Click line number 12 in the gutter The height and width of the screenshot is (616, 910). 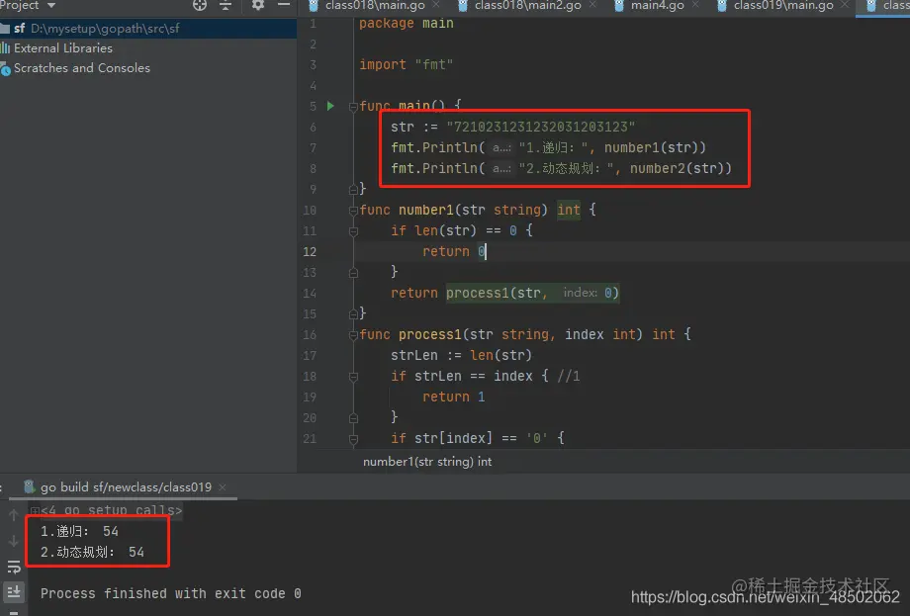(310, 251)
